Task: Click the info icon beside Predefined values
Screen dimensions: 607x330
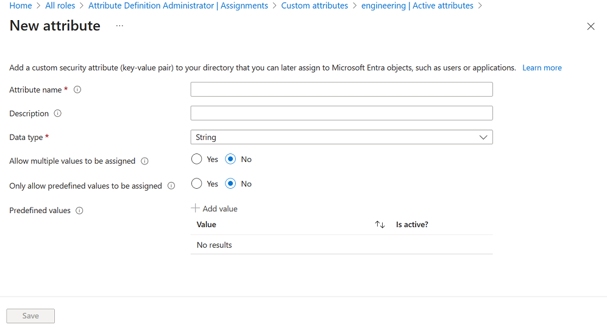Action: 79,211
